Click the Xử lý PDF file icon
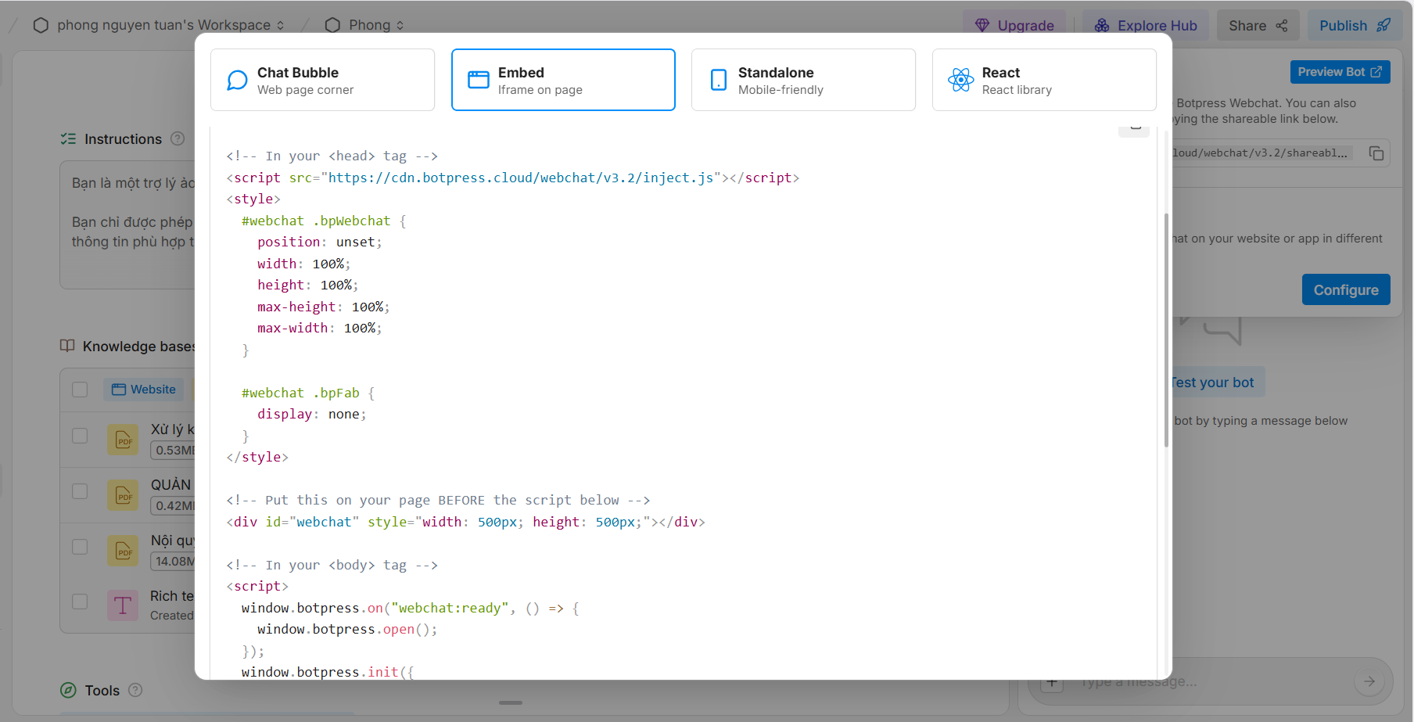Viewport: 1414px width, 722px height. point(124,440)
